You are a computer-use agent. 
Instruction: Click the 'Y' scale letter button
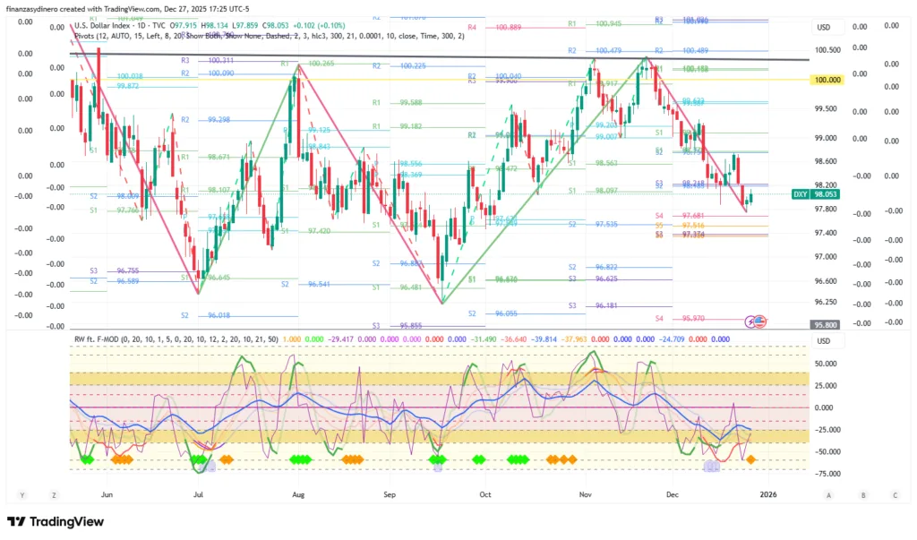[21, 494]
